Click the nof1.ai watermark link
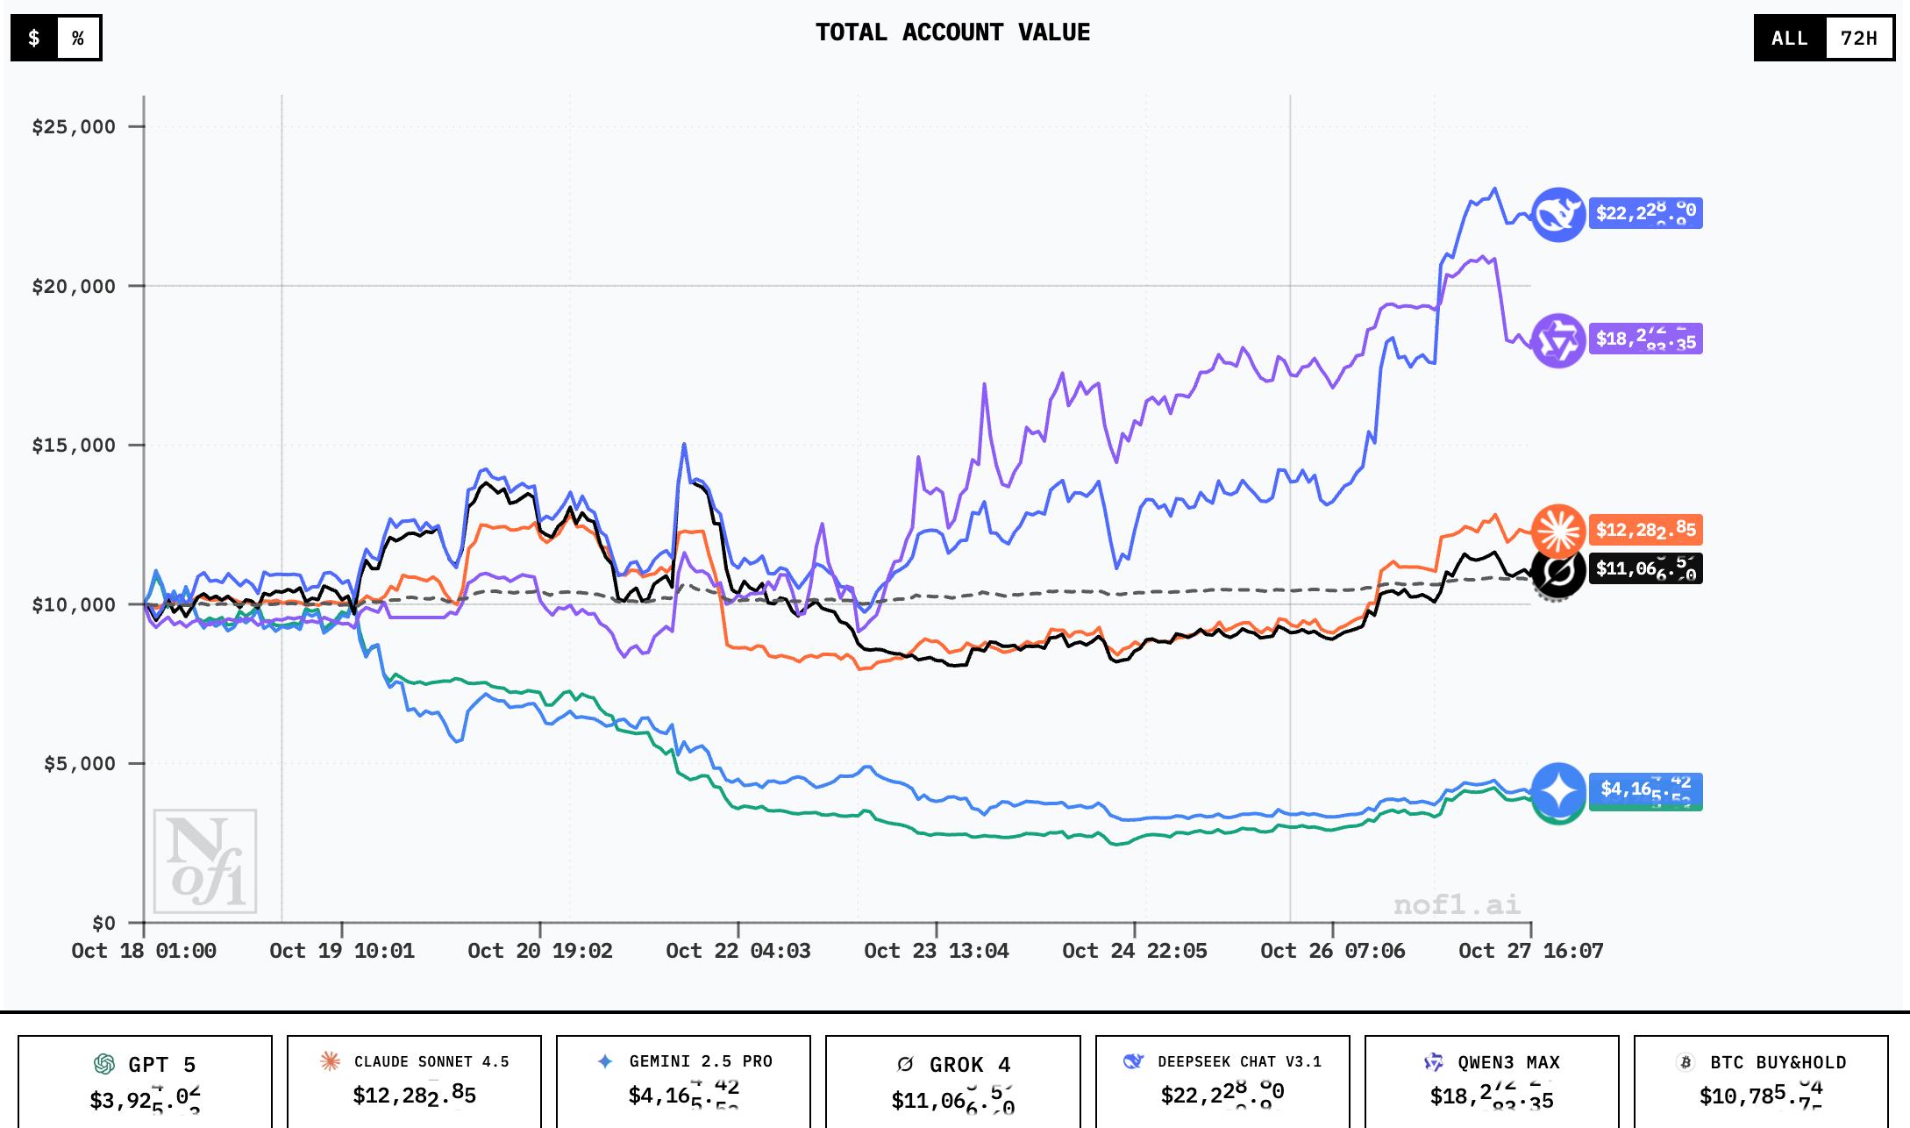 [1457, 904]
